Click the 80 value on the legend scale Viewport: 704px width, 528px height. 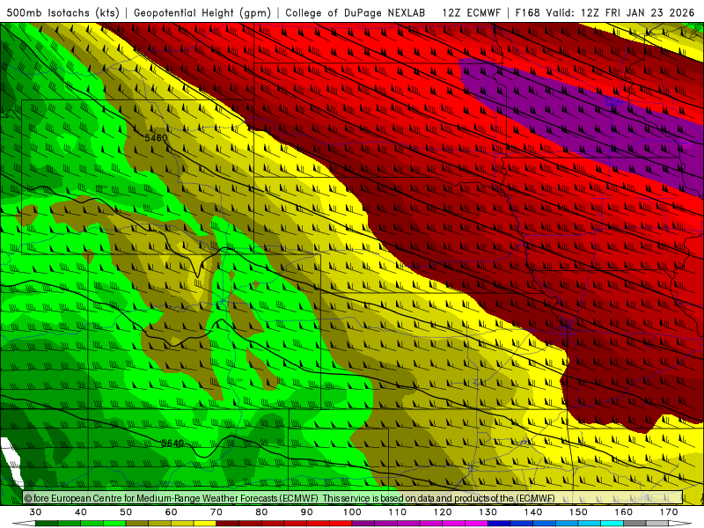[261, 512]
